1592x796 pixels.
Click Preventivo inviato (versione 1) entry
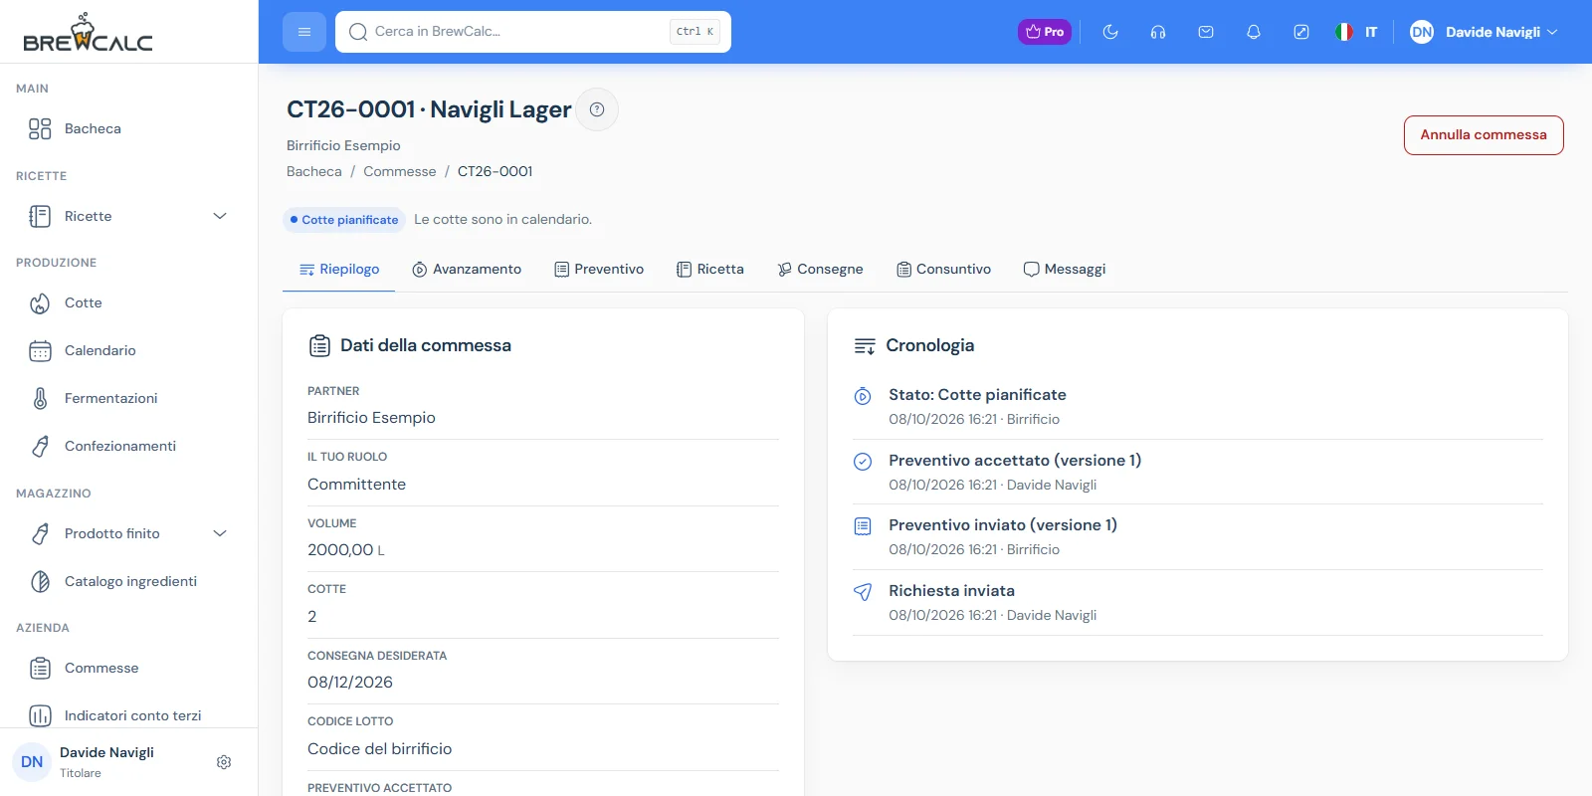click(x=1198, y=536)
